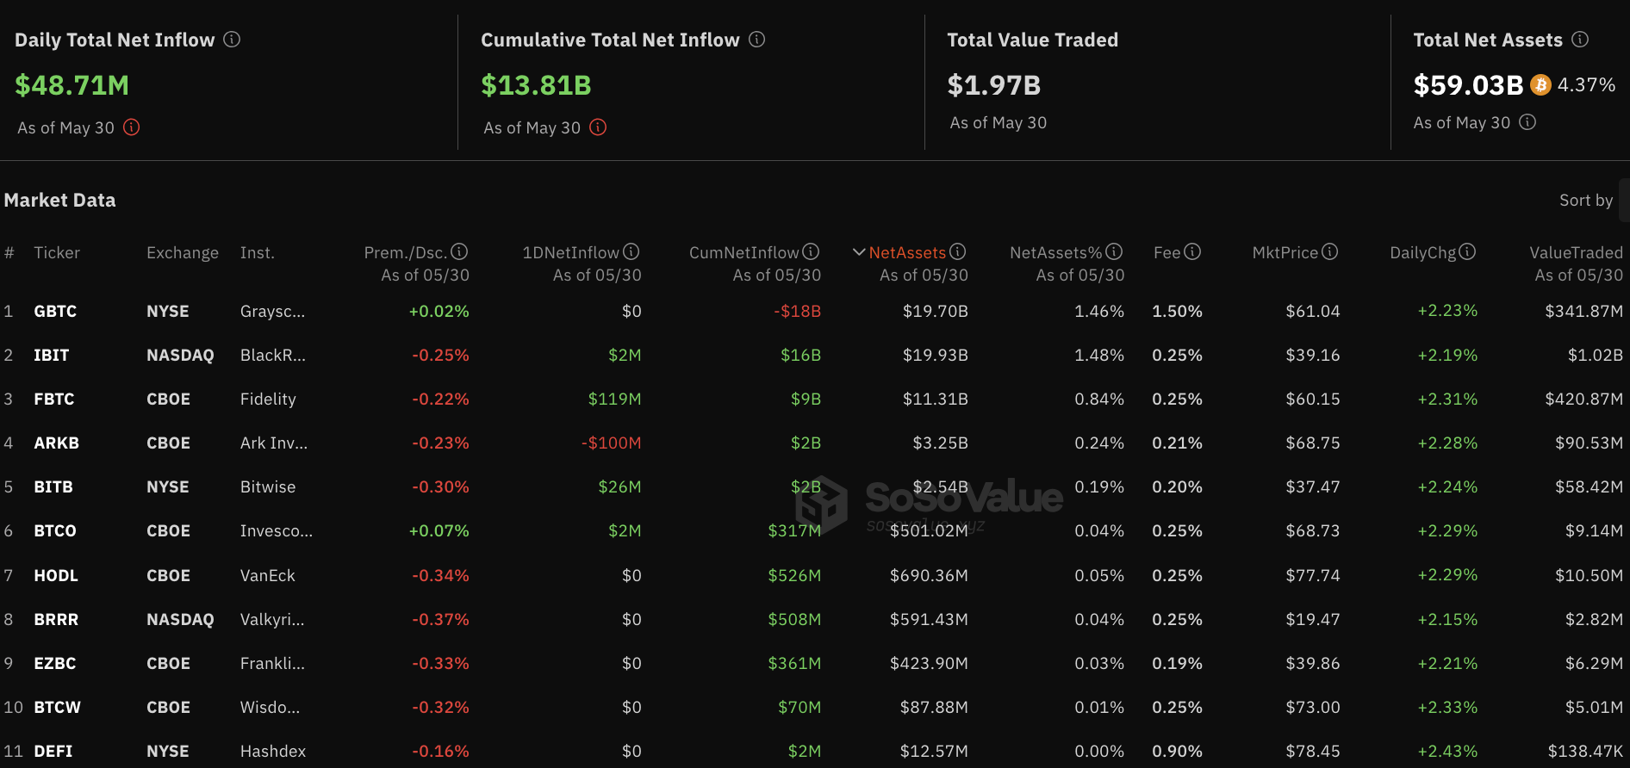Open BTCO ticker row
This screenshot has height=768, width=1630.
55,530
